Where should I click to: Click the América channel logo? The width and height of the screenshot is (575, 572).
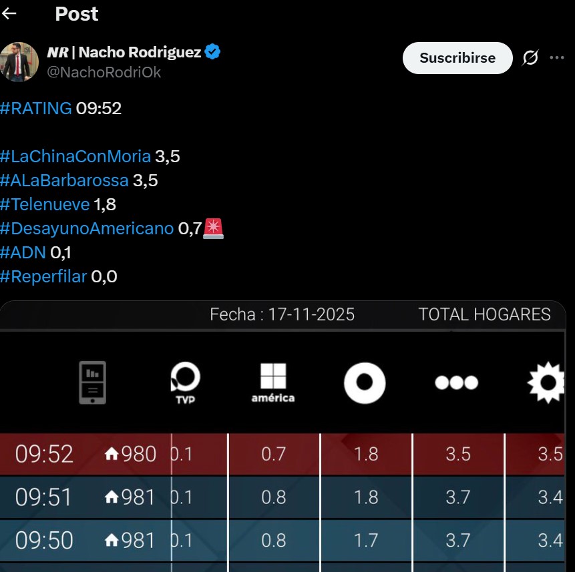(x=273, y=382)
